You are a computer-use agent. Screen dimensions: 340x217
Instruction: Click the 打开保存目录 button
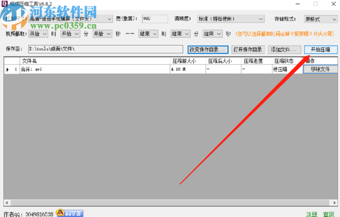pos(248,50)
